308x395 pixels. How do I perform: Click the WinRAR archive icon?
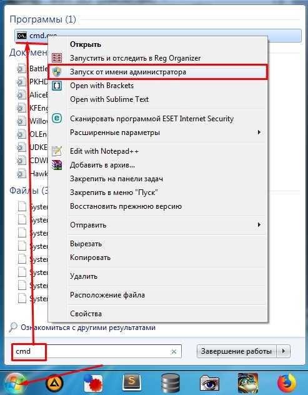coord(57,165)
